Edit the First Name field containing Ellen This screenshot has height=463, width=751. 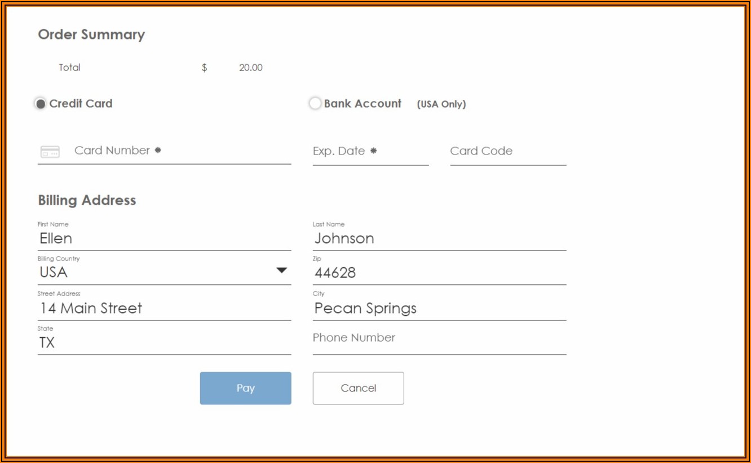[164, 239]
